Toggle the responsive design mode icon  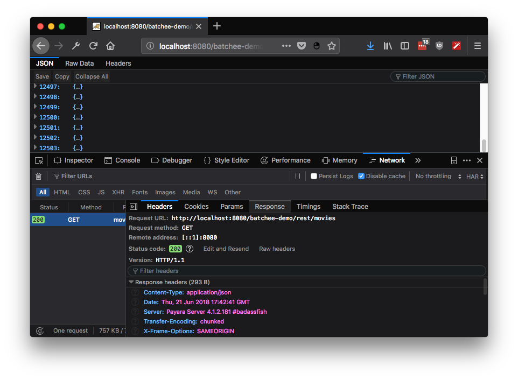point(454,160)
